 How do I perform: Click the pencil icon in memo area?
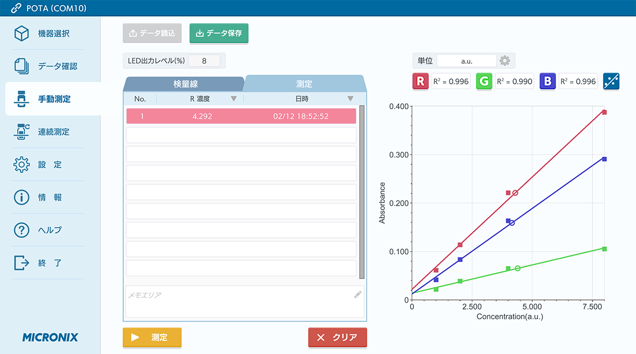click(358, 295)
